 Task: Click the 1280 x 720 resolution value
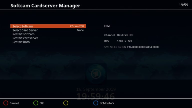click(124, 41)
